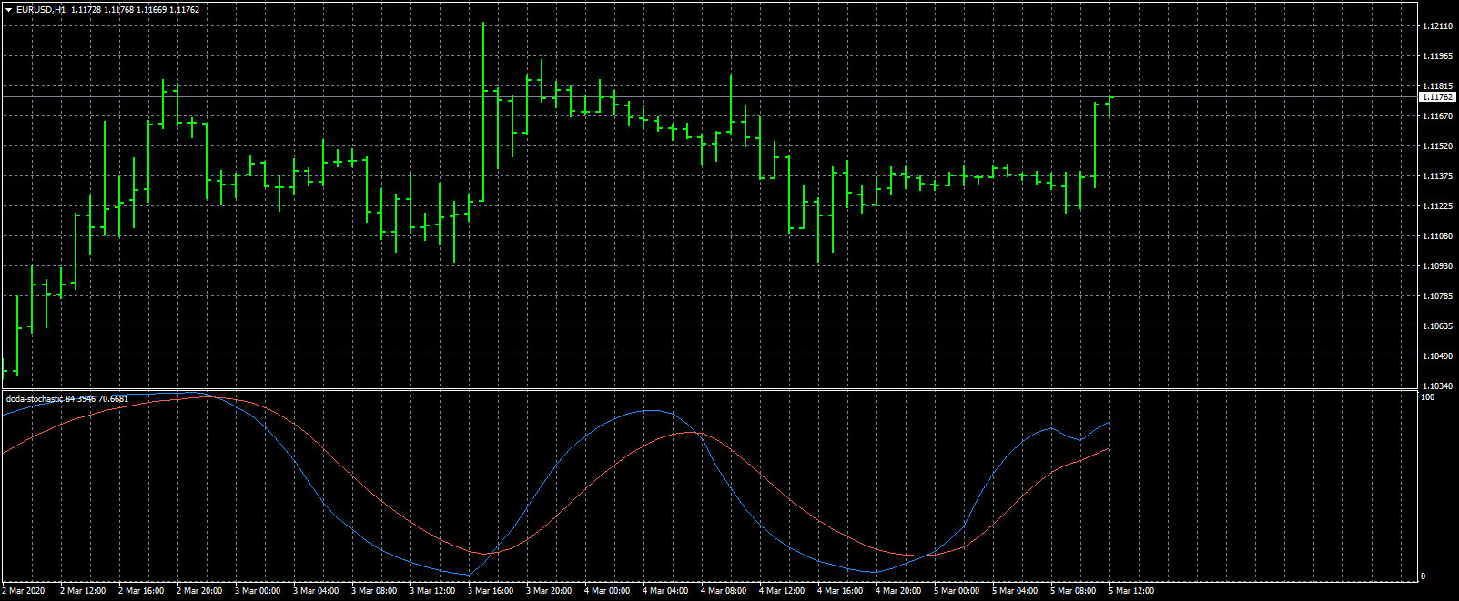Click the 3 Mar 08:00 time label
Screen dimensions: 1459x601
pos(374,591)
